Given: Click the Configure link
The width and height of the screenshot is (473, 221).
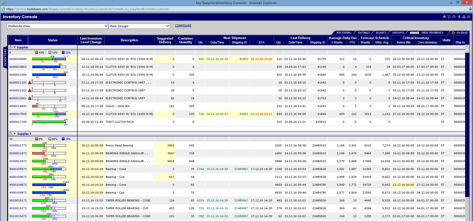Looking at the screenshot, I should coord(183,26).
